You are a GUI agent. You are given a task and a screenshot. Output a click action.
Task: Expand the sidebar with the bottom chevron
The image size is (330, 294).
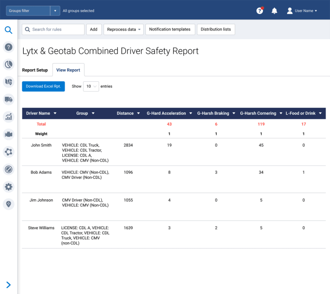[x=8, y=285]
